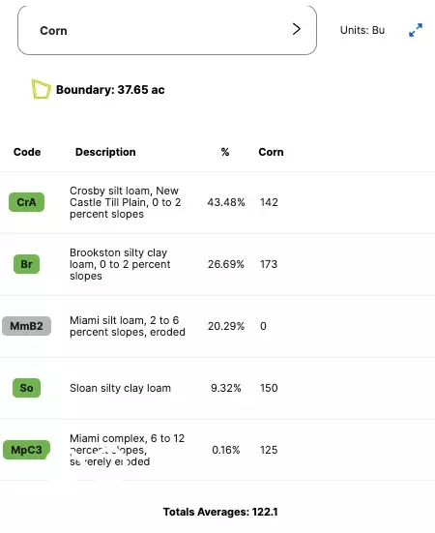The height and width of the screenshot is (533, 435).
Task: Click the chevron arrow beside Corn
Action: 297,29
